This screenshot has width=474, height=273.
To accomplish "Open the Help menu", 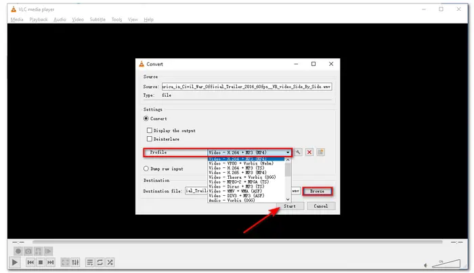I will click(148, 20).
